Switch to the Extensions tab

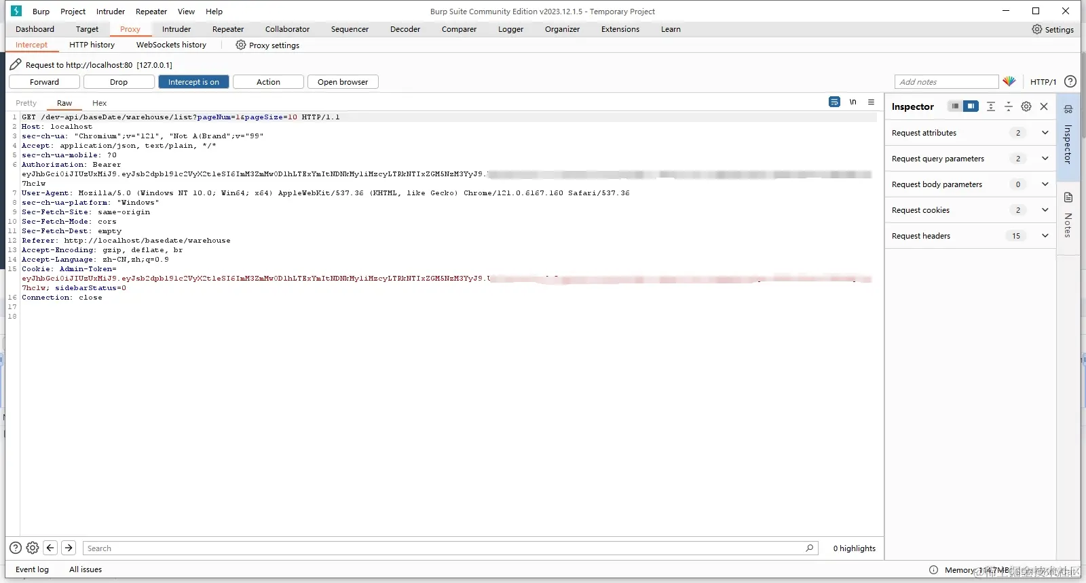tap(620, 29)
